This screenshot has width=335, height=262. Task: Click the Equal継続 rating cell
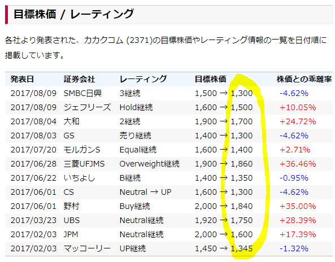(x=138, y=150)
